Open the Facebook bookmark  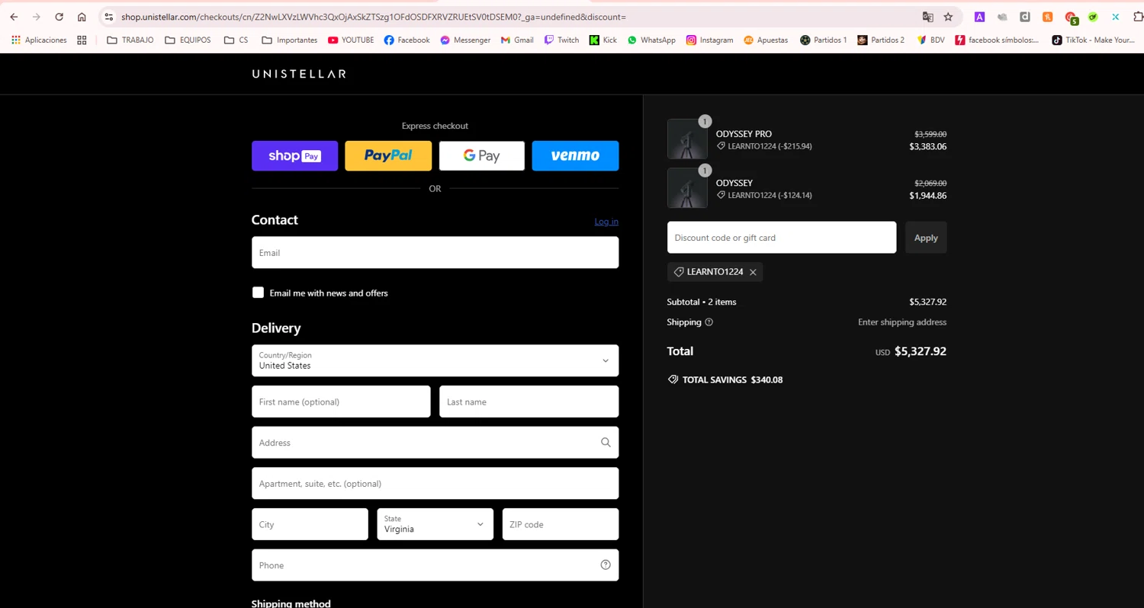pyautogui.click(x=407, y=40)
